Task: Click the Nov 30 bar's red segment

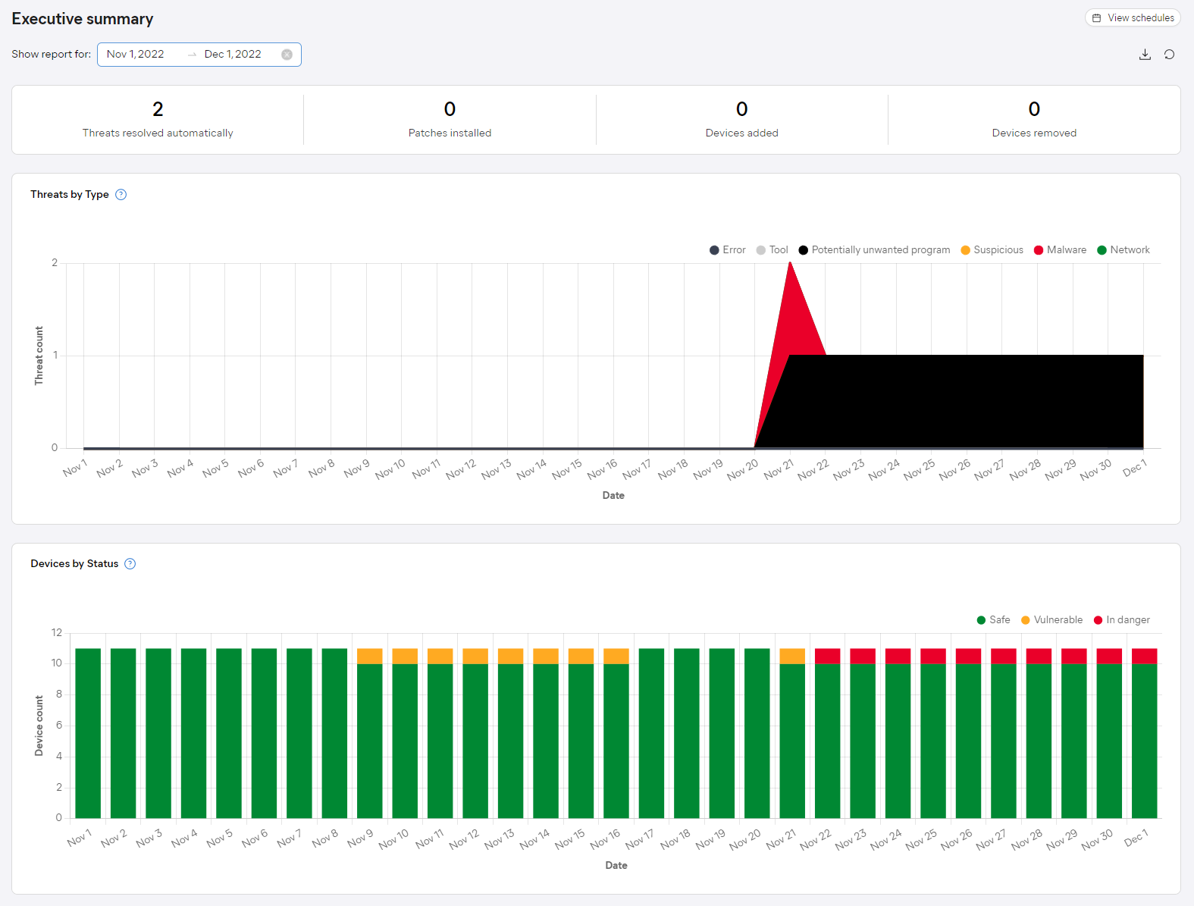Action: tap(1109, 656)
